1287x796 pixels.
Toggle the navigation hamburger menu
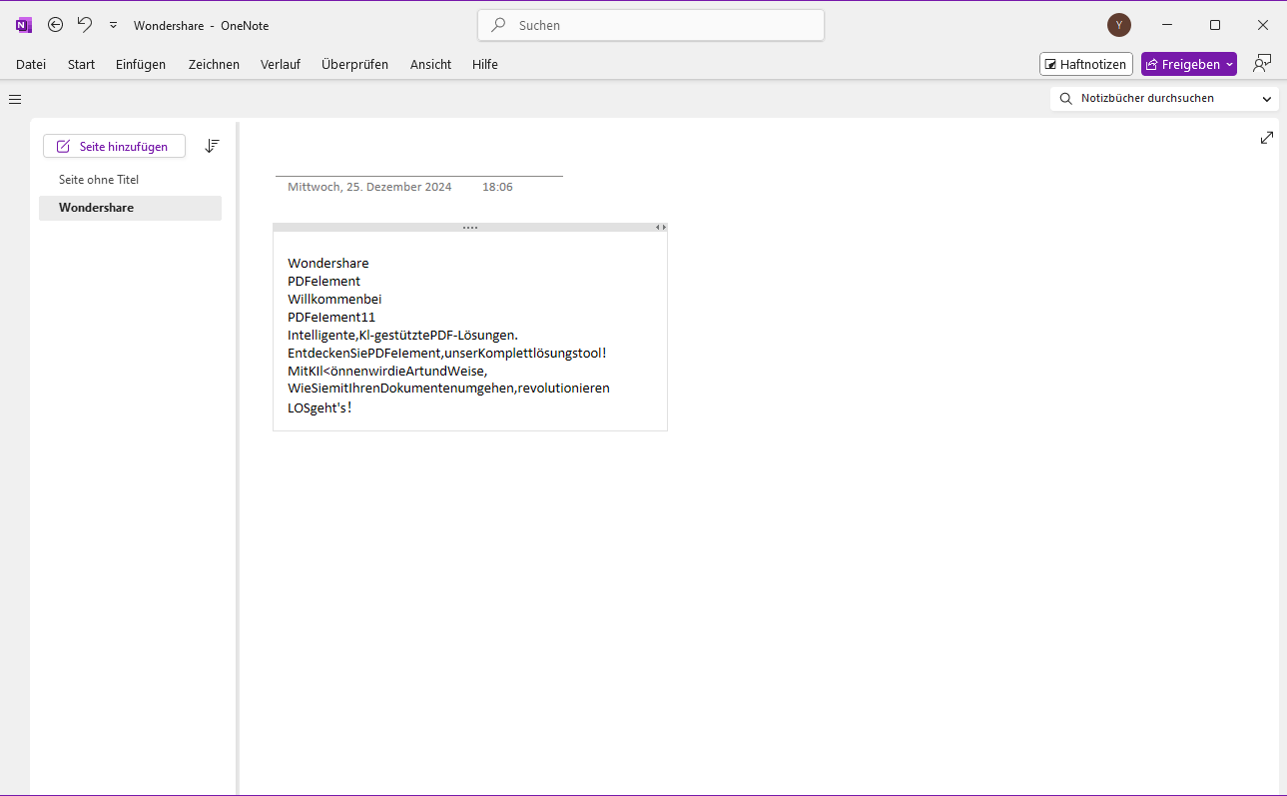pos(15,99)
